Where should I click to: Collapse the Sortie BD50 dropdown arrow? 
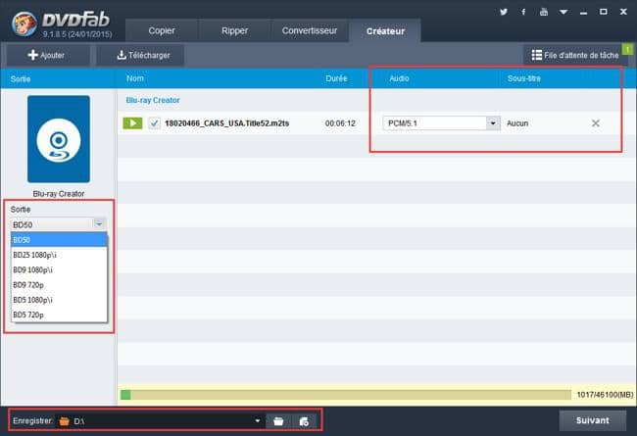click(99, 224)
